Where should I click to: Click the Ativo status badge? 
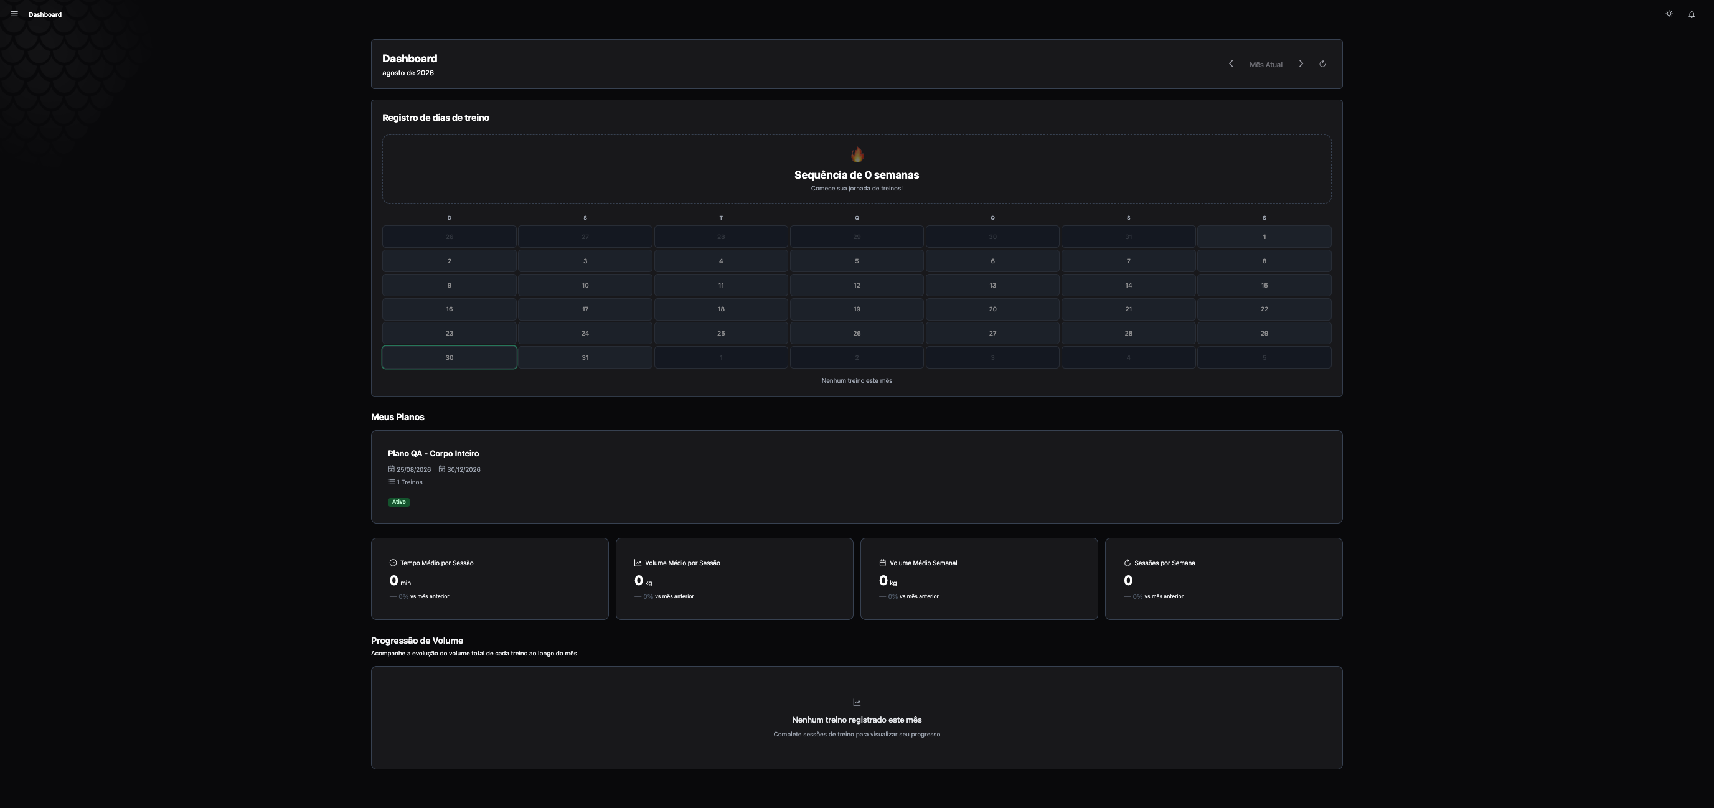(x=398, y=502)
